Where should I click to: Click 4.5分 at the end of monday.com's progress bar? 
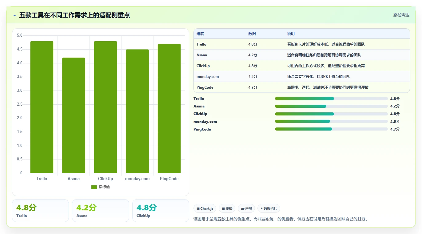tap(395, 122)
